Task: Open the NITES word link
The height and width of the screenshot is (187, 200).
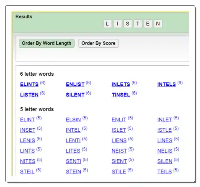Action: click(28, 161)
